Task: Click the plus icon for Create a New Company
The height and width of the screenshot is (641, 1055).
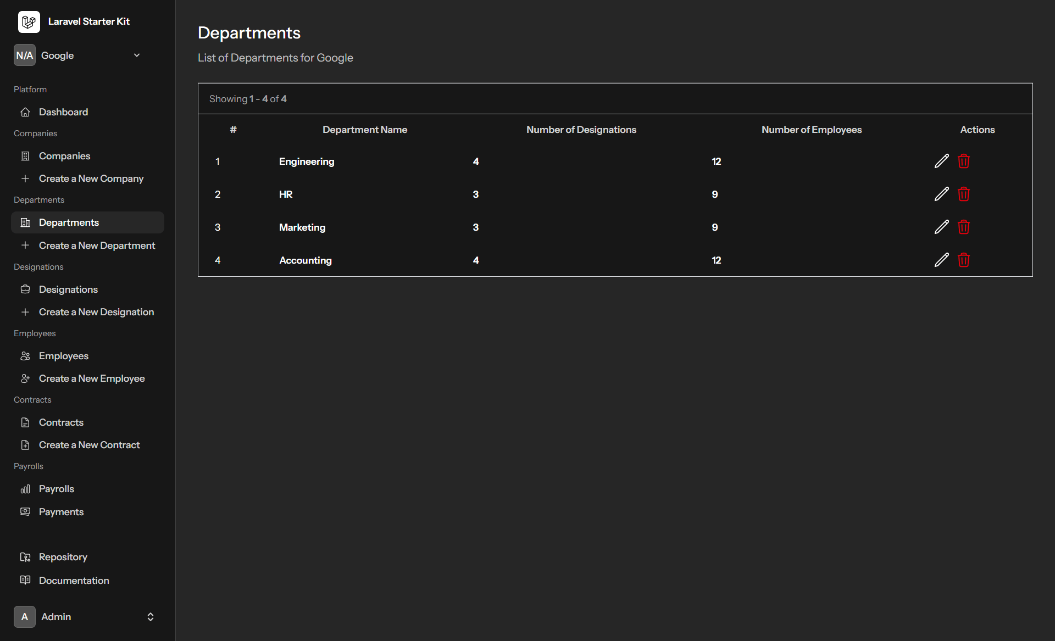Action: pos(25,179)
